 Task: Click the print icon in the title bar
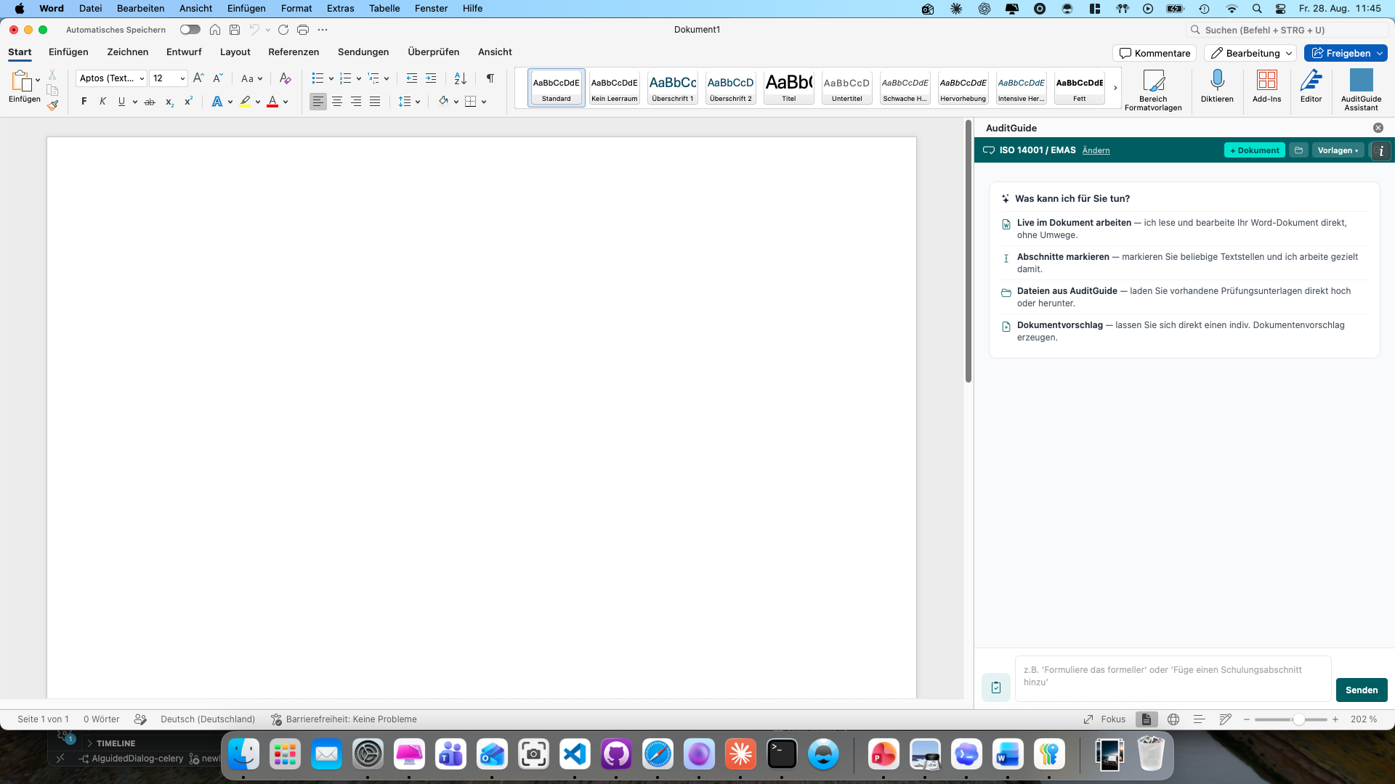pos(303,30)
